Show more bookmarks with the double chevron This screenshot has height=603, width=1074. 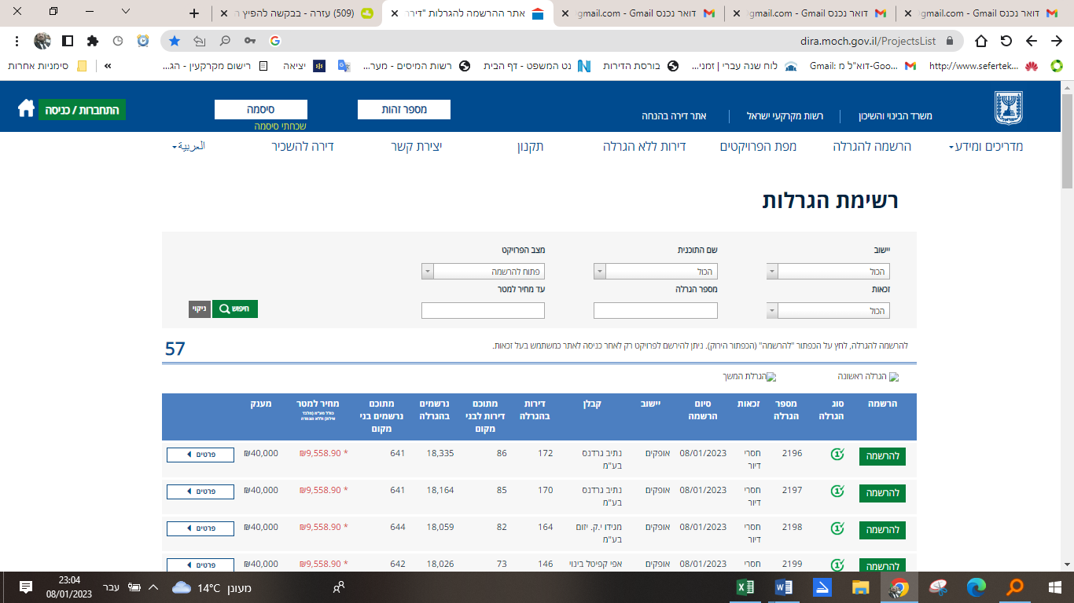(x=108, y=66)
